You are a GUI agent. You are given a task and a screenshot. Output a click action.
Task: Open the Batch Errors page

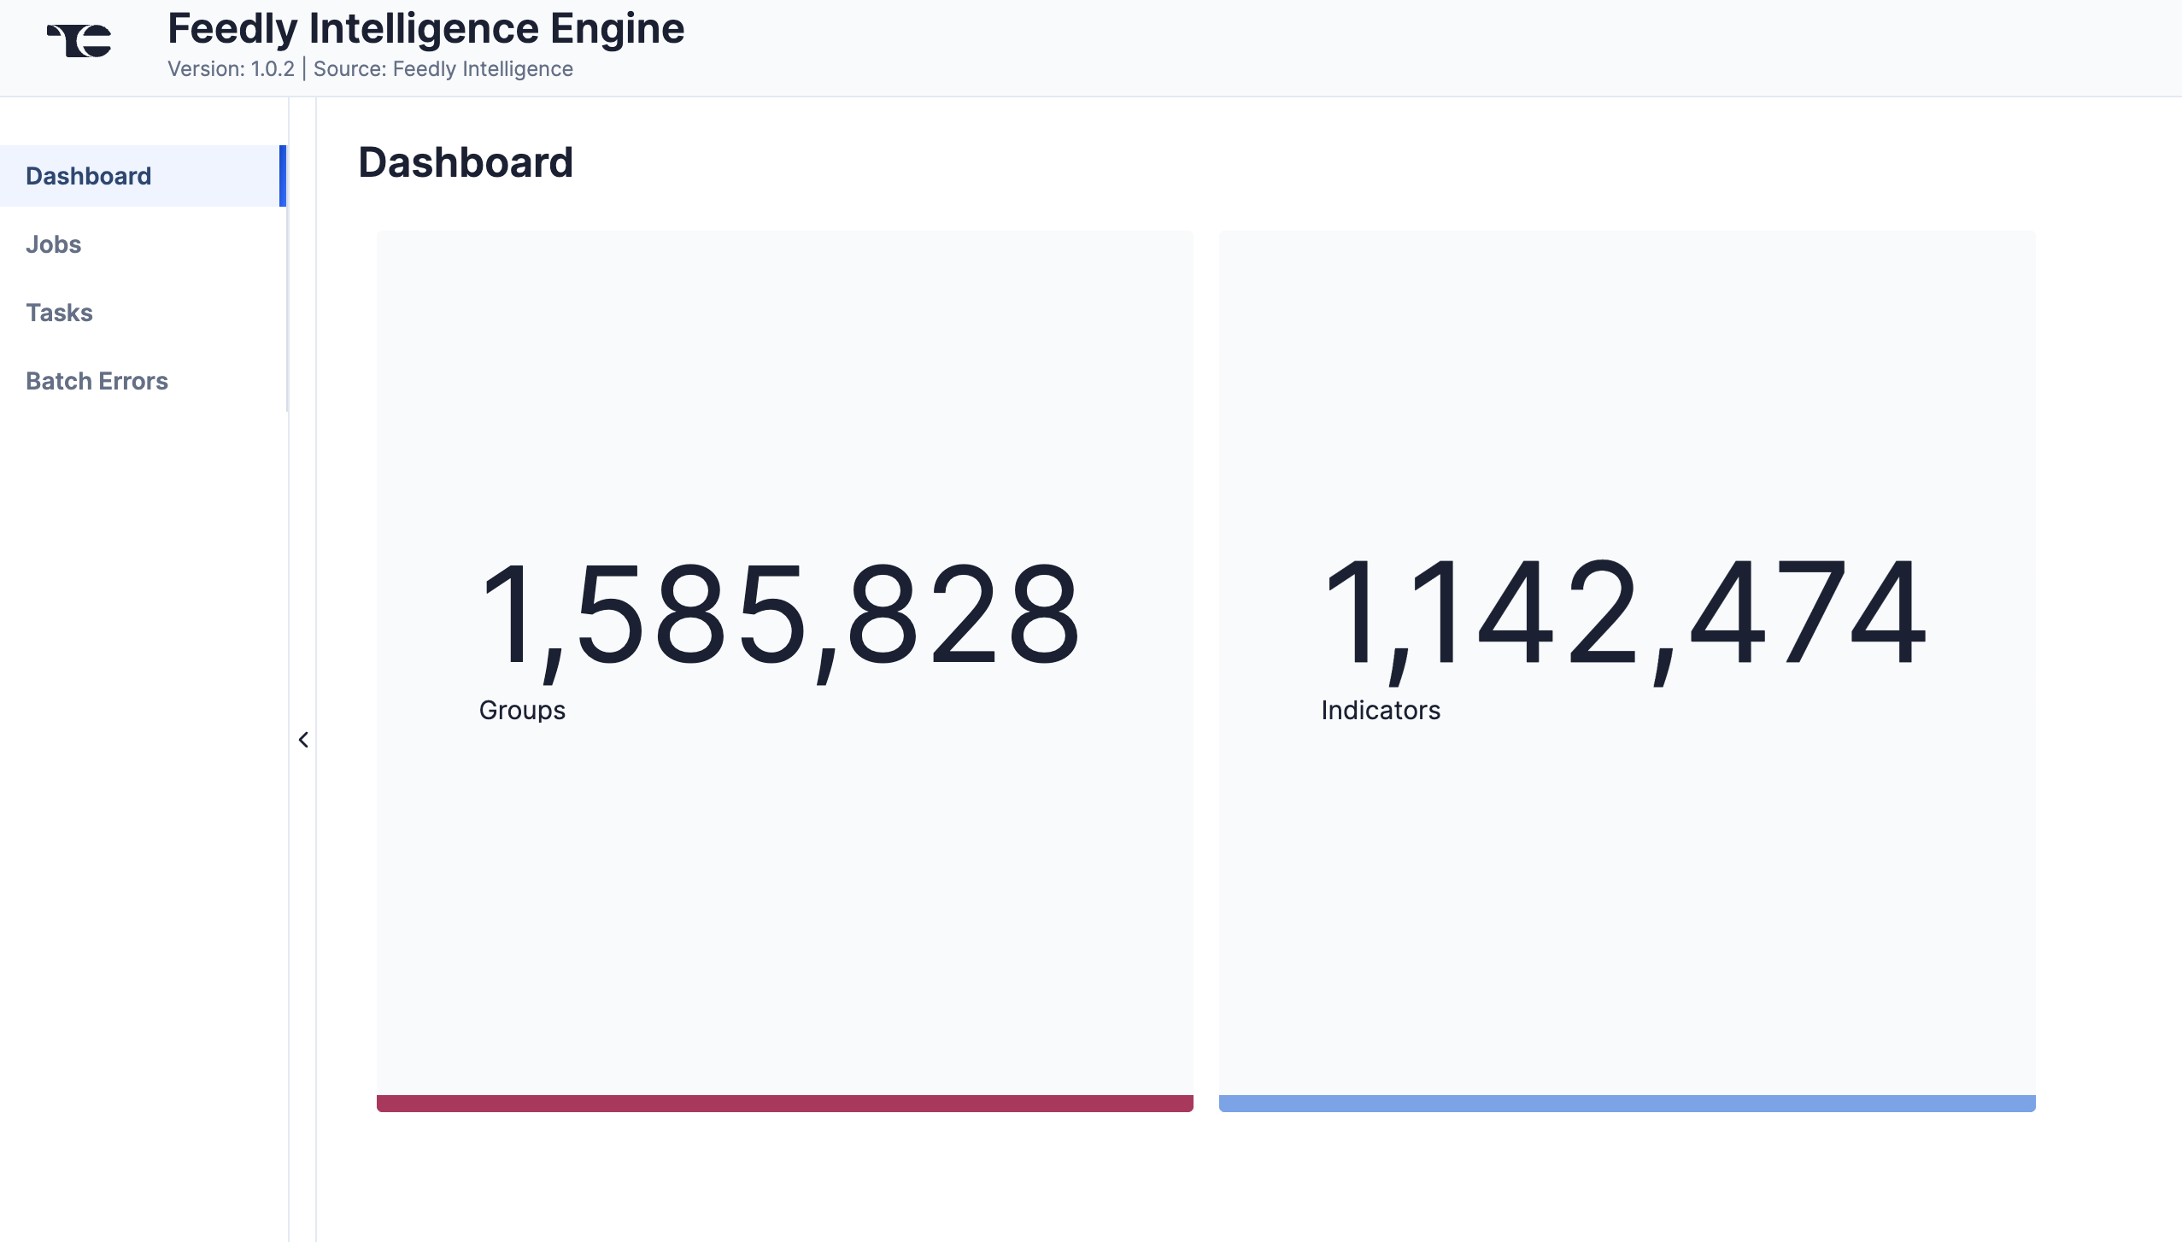coord(97,381)
